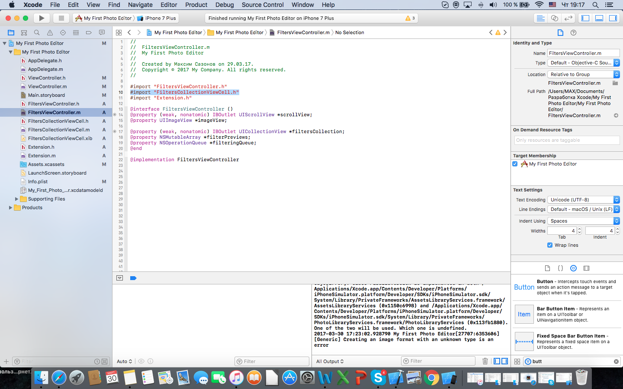Run the project with the Play button
The width and height of the screenshot is (623, 389).
click(42, 18)
